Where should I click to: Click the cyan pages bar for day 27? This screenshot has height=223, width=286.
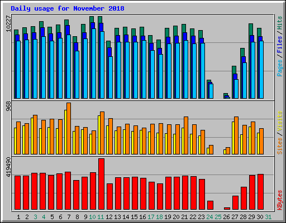[x=236, y=89]
